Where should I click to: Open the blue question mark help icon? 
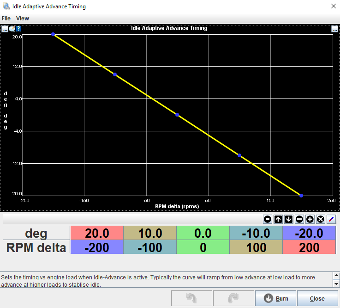pos(18,29)
